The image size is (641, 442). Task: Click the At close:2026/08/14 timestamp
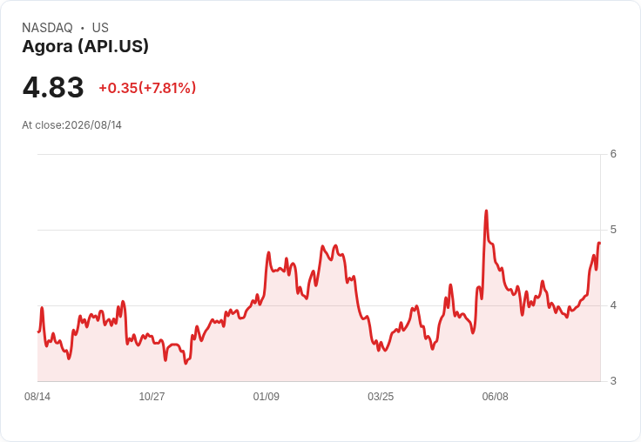point(72,125)
